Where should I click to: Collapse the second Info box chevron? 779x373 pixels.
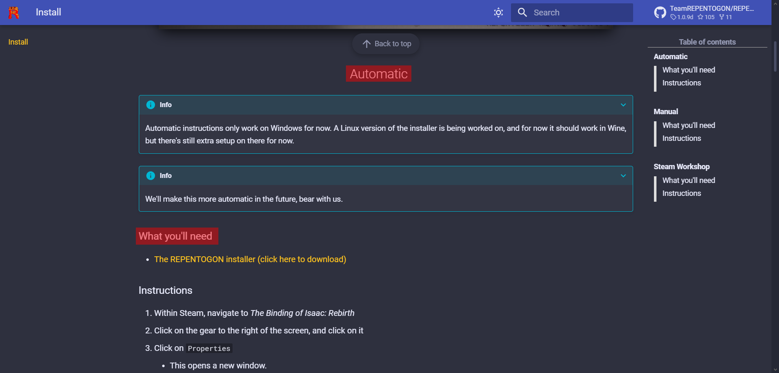623,176
